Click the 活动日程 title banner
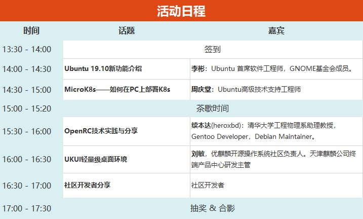The height and width of the screenshot is (219, 363). click(x=181, y=11)
